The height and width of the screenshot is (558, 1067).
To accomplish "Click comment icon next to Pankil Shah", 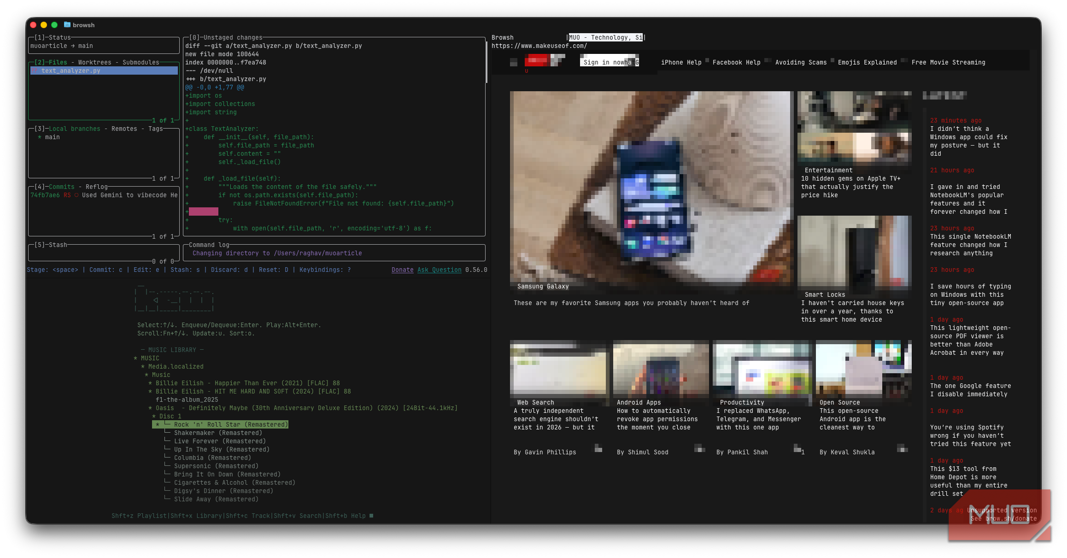I will click(798, 448).
